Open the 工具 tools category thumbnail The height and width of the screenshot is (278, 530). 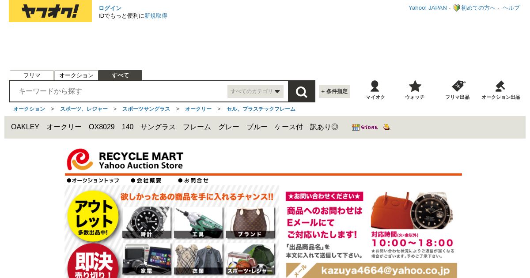click(198, 222)
